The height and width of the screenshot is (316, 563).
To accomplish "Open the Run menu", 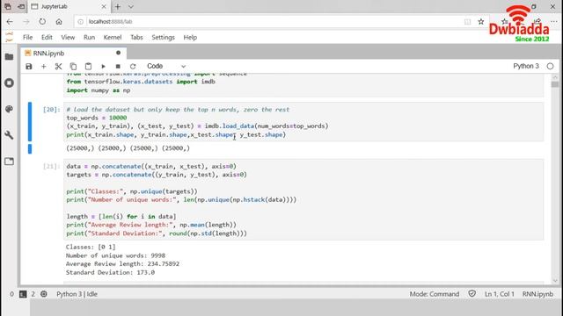I will point(89,37).
